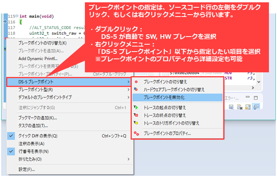This screenshot has height=177, width=277.
Task: Expand DS-5 Breakpoint submenu arrow
Action: [x=128, y=82]
